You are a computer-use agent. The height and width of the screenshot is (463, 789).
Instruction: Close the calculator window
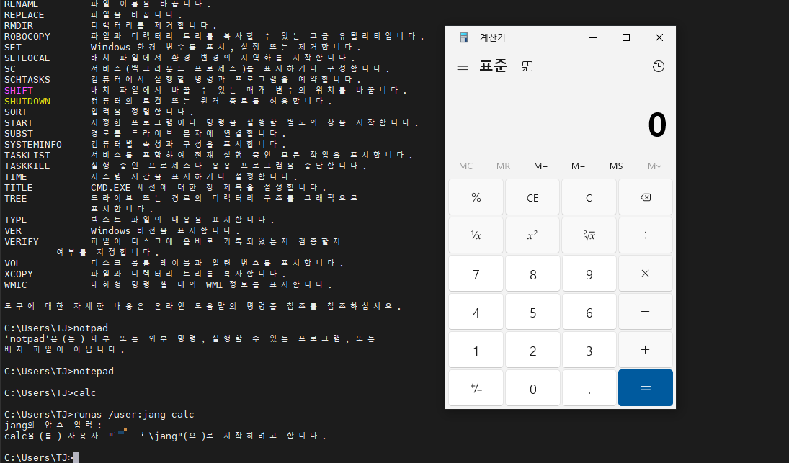(659, 37)
